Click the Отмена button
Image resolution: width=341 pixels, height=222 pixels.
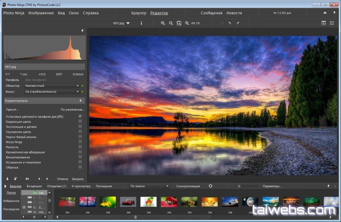pos(63,179)
